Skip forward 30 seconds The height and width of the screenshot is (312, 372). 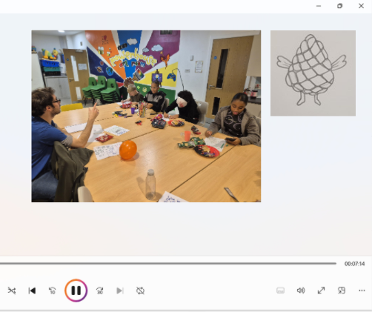pyautogui.click(x=100, y=291)
